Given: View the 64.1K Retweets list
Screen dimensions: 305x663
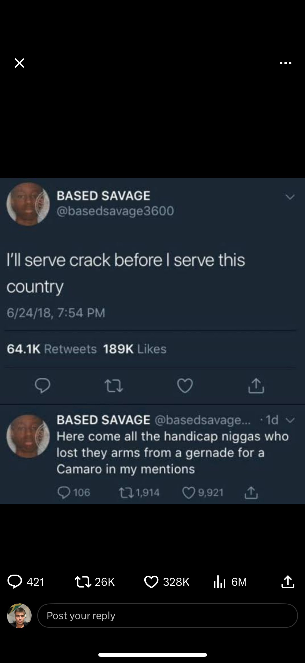Looking at the screenshot, I should coord(52,349).
